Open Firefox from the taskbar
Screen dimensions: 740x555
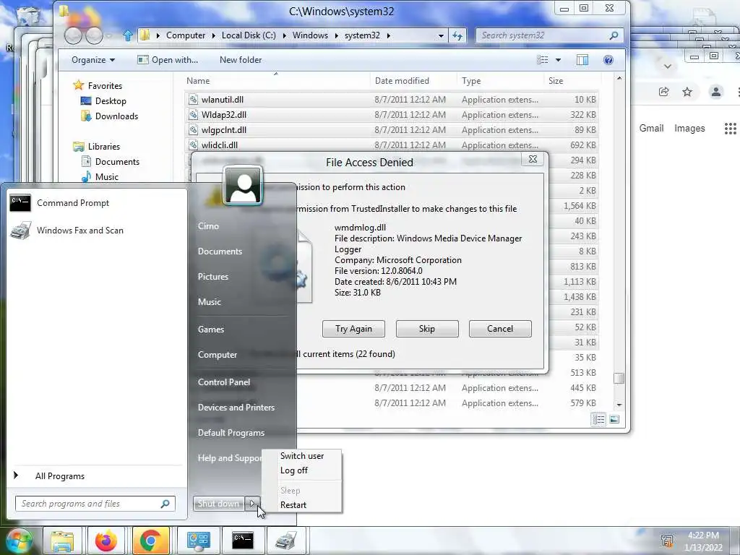pyautogui.click(x=106, y=541)
